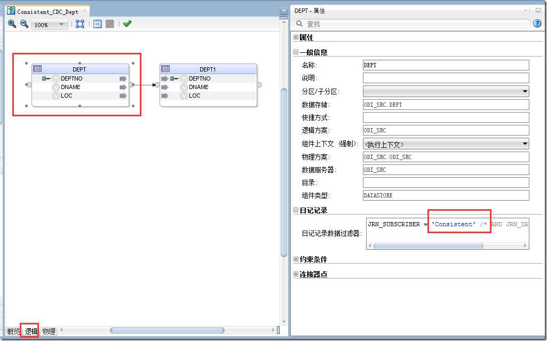Click the key icon beside DEPT DEPTNO

[46, 78]
